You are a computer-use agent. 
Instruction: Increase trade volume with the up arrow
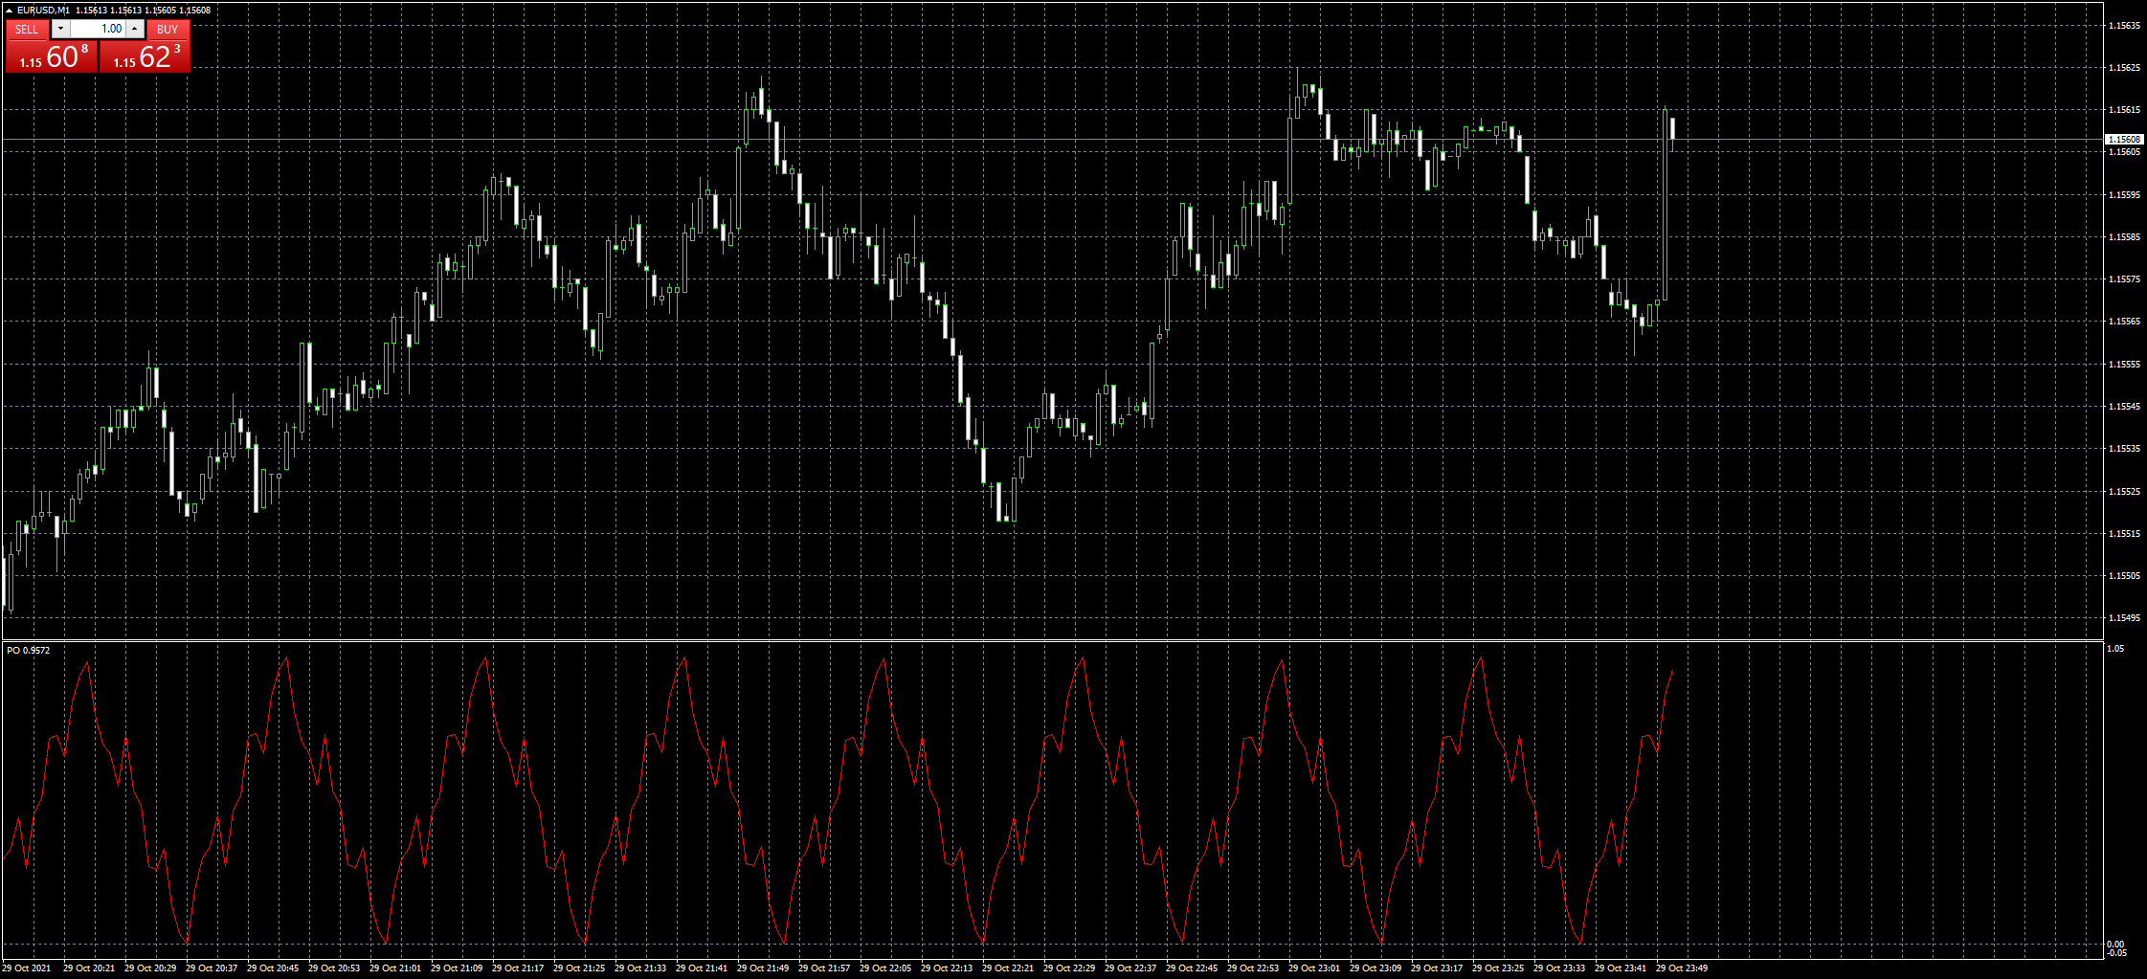click(x=135, y=29)
